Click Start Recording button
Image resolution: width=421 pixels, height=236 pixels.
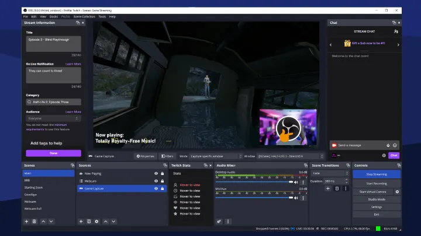377,184
